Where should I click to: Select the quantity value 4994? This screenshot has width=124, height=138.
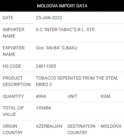coord(41,96)
